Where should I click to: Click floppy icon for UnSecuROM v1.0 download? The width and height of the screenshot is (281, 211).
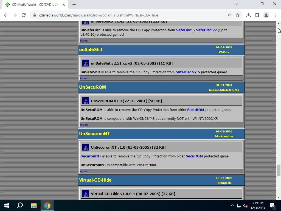tap(86, 101)
